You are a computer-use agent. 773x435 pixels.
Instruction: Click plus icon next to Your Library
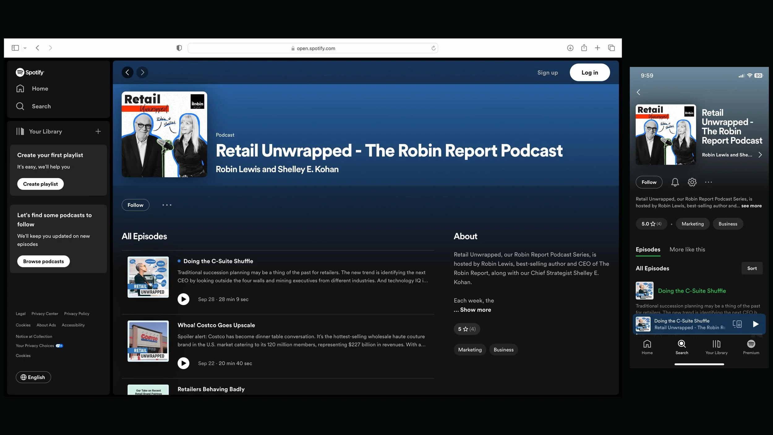coord(98,131)
